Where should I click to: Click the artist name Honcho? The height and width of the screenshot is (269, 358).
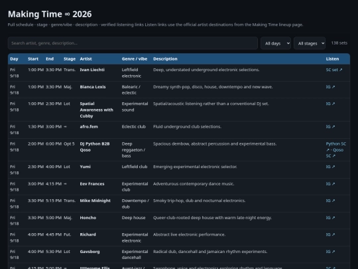coord(88,218)
